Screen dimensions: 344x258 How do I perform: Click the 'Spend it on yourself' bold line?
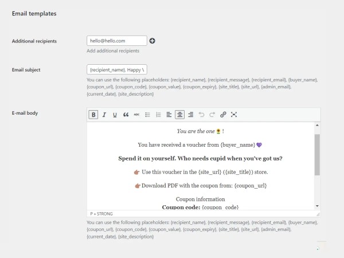click(x=200, y=158)
